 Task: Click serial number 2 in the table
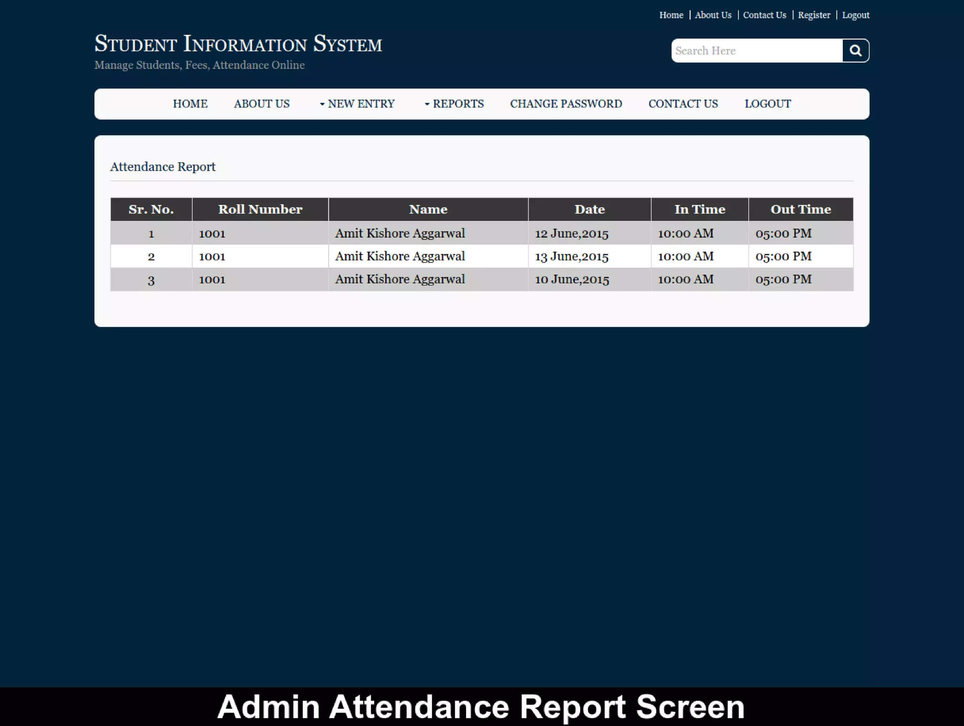click(151, 257)
